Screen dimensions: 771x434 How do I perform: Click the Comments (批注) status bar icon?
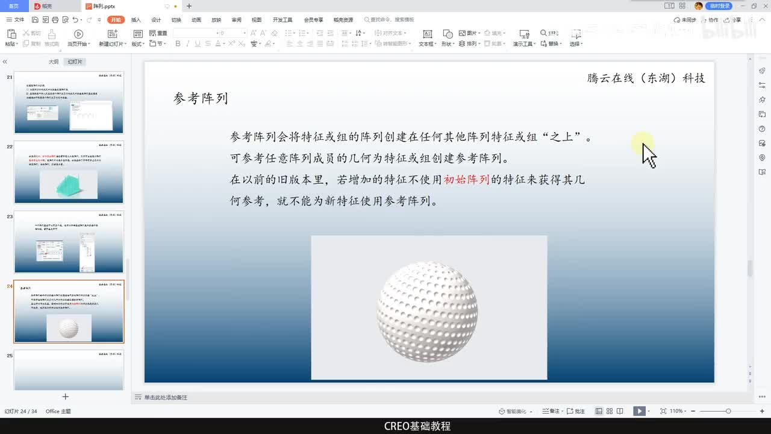click(576, 411)
